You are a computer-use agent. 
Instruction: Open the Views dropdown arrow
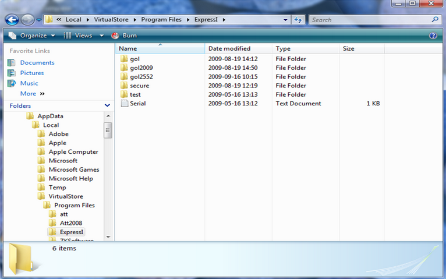(101, 36)
